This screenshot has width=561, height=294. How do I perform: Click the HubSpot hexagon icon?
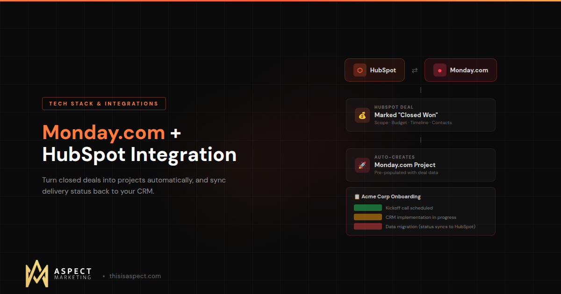pos(360,70)
